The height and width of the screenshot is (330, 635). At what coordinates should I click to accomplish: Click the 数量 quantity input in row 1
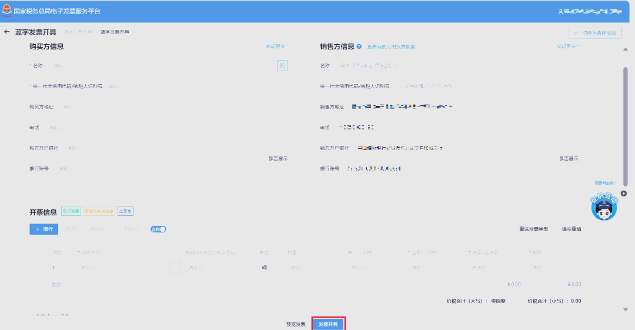[315, 268]
